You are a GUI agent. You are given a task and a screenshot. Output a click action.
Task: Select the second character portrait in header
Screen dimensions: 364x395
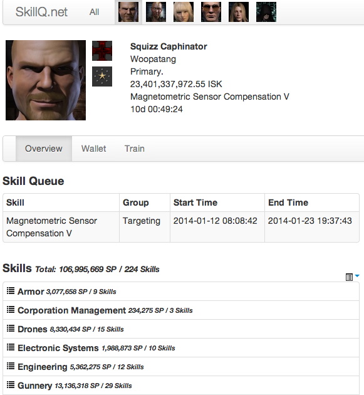pyautogui.click(x=156, y=12)
